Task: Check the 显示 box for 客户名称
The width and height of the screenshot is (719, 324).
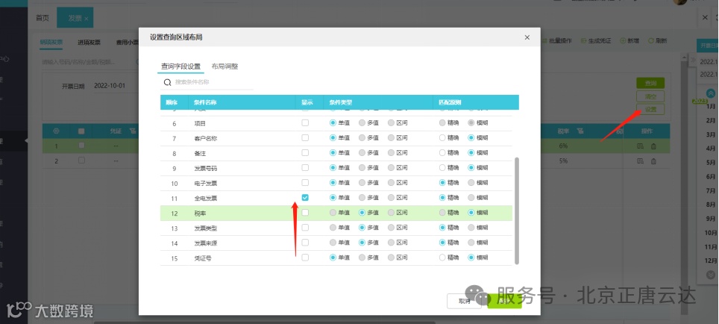Action: 305,137
